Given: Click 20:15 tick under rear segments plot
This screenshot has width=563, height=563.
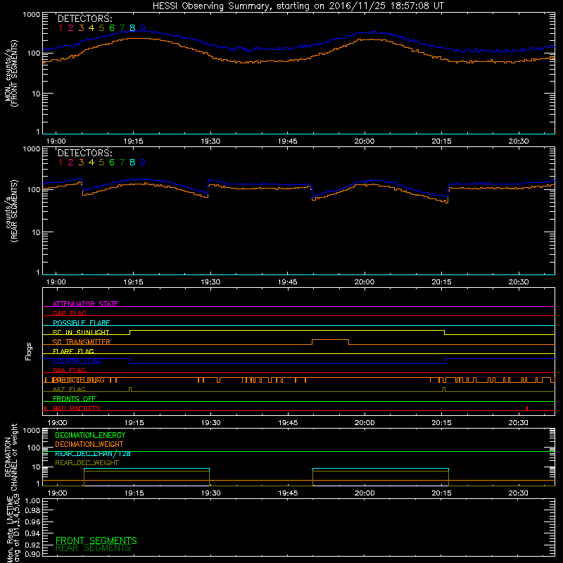Looking at the screenshot, I should tap(441, 282).
